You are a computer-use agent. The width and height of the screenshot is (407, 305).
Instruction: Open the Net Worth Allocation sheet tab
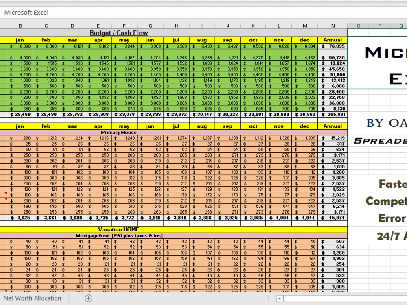(x=32, y=298)
